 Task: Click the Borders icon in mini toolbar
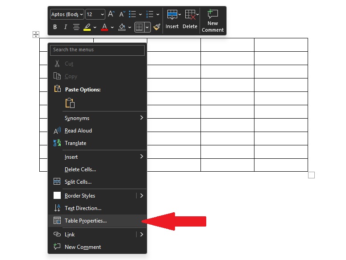pos(139,27)
